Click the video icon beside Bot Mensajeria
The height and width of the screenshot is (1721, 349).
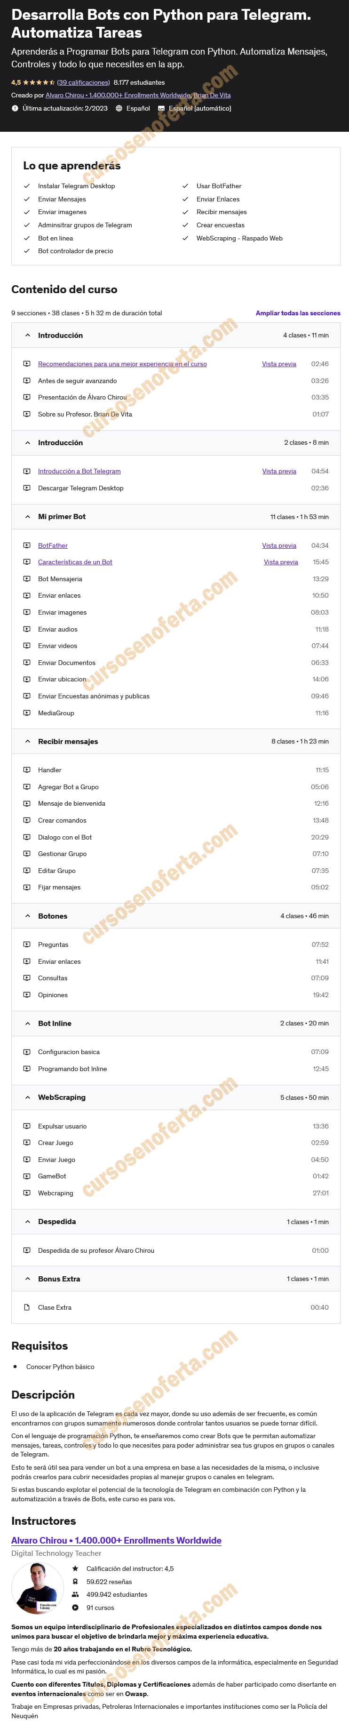pos(27,578)
